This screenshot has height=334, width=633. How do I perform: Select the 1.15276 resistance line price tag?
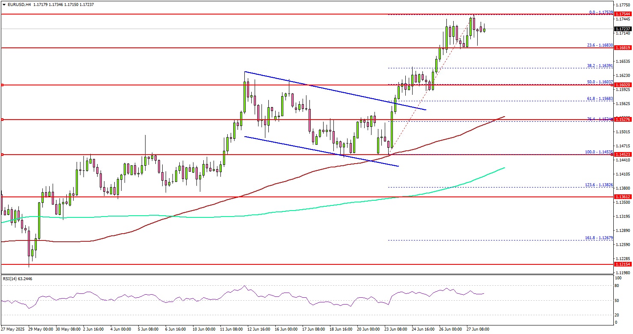click(x=623, y=120)
